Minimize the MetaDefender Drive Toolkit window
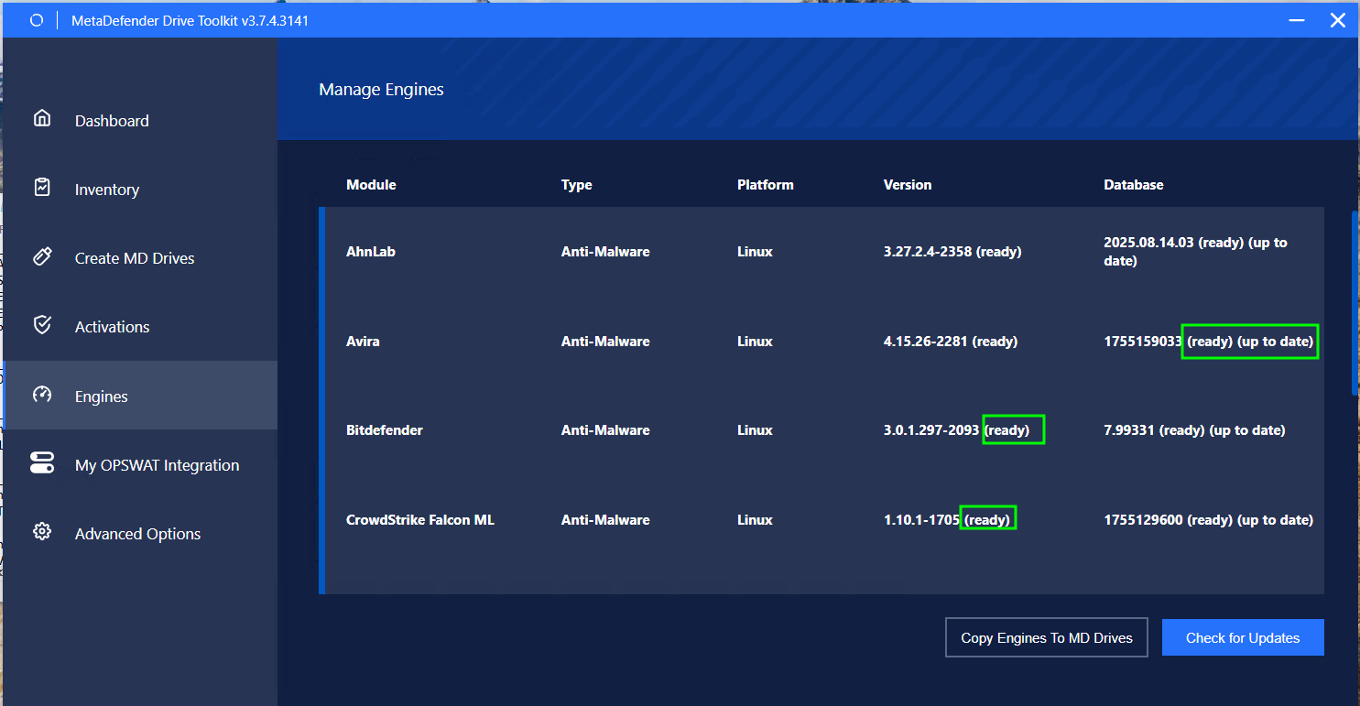Viewport: 1360px width, 706px height. 1297,20
